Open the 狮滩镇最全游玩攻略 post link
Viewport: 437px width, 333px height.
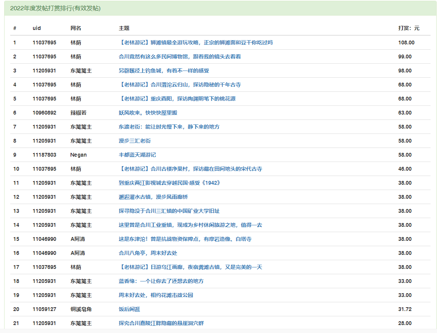click(195, 42)
